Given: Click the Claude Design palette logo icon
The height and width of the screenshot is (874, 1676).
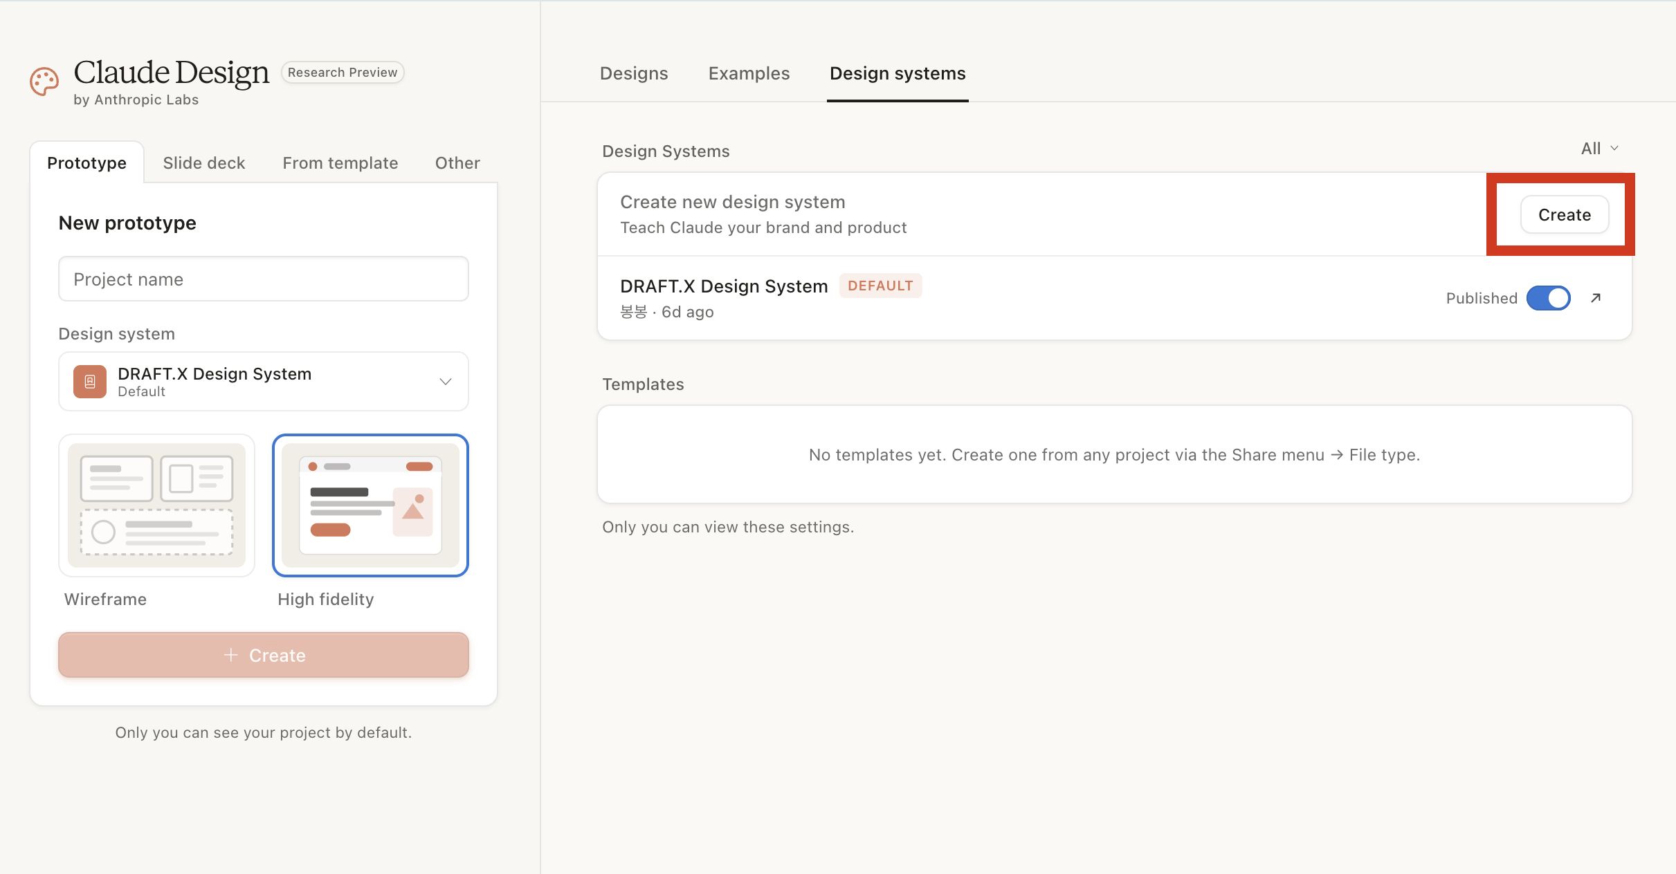Looking at the screenshot, I should coord(44,82).
